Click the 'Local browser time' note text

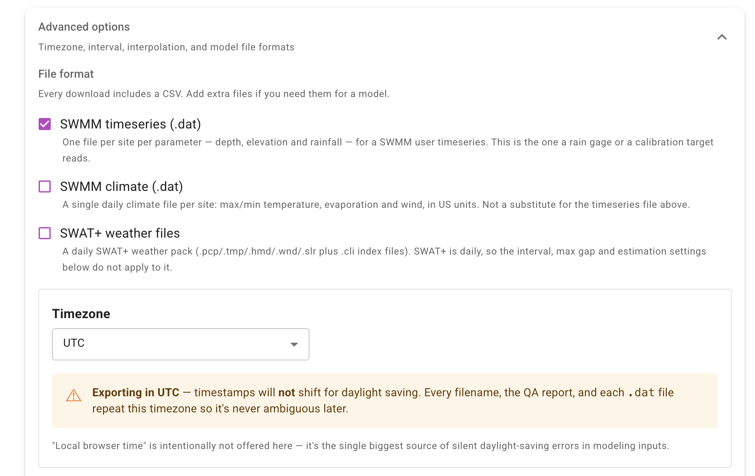[361, 446]
